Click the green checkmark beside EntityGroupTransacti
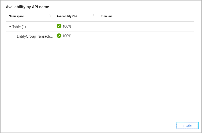The height and width of the screenshot is (133, 202). (59, 36)
